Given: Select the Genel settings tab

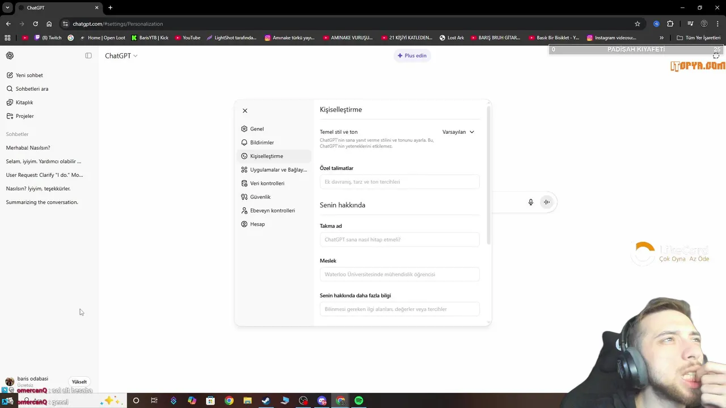Looking at the screenshot, I should [x=275, y=129].
